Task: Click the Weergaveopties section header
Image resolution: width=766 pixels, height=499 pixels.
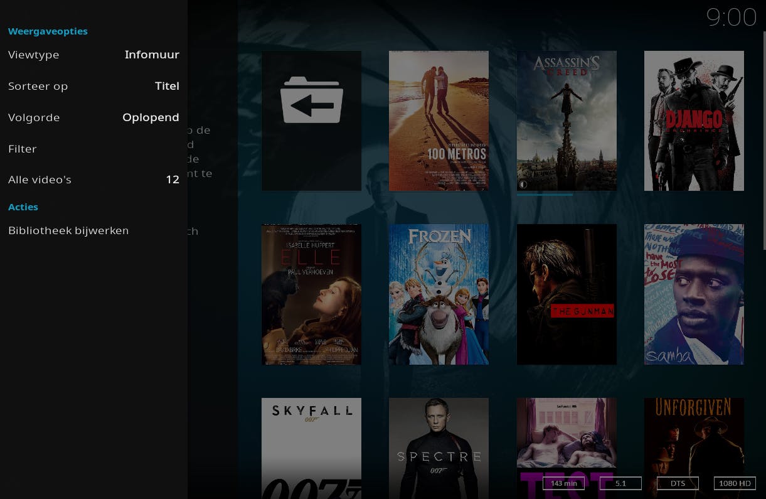Action: coord(48,31)
